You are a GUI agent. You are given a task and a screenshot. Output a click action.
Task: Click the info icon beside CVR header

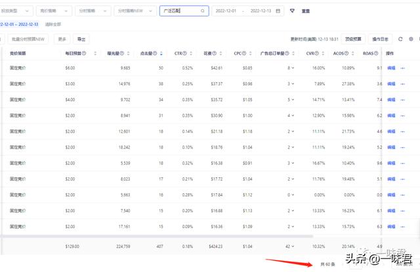[x=316, y=53]
